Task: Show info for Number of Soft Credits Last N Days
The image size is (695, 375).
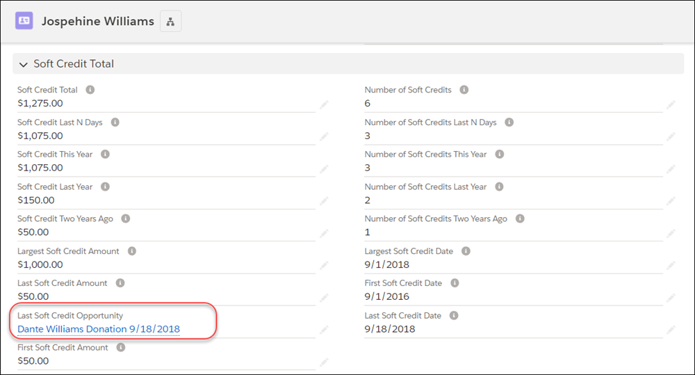Action: [x=509, y=122]
